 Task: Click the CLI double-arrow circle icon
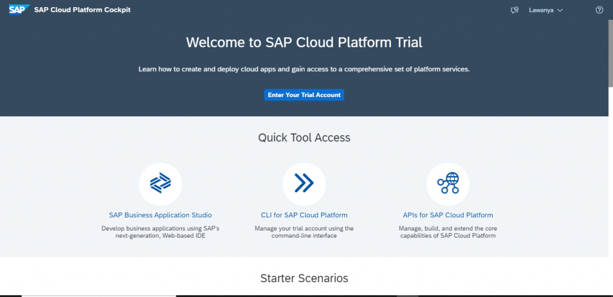[x=304, y=184]
